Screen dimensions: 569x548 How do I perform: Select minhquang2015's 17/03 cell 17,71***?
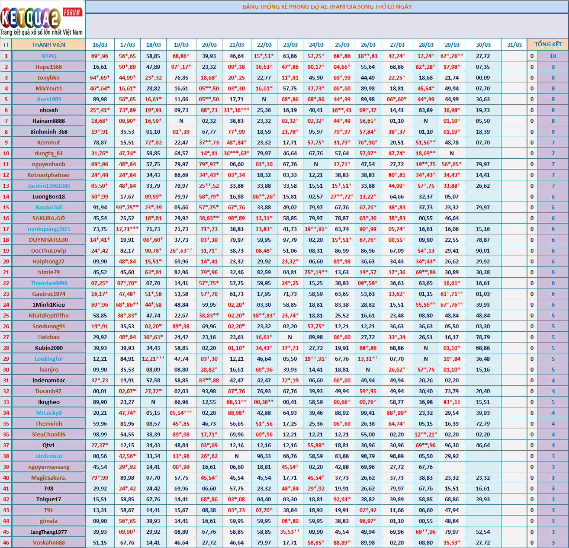pyautogui.click(x=127, y=229)
